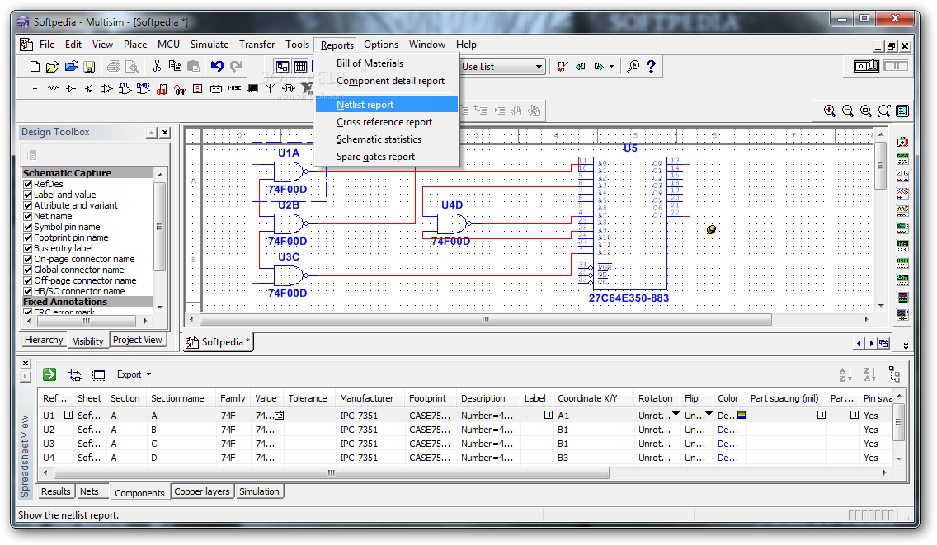Toggle Label and value checkbox
The height and width of the screenshot is (545, 937).
point(27,195)
